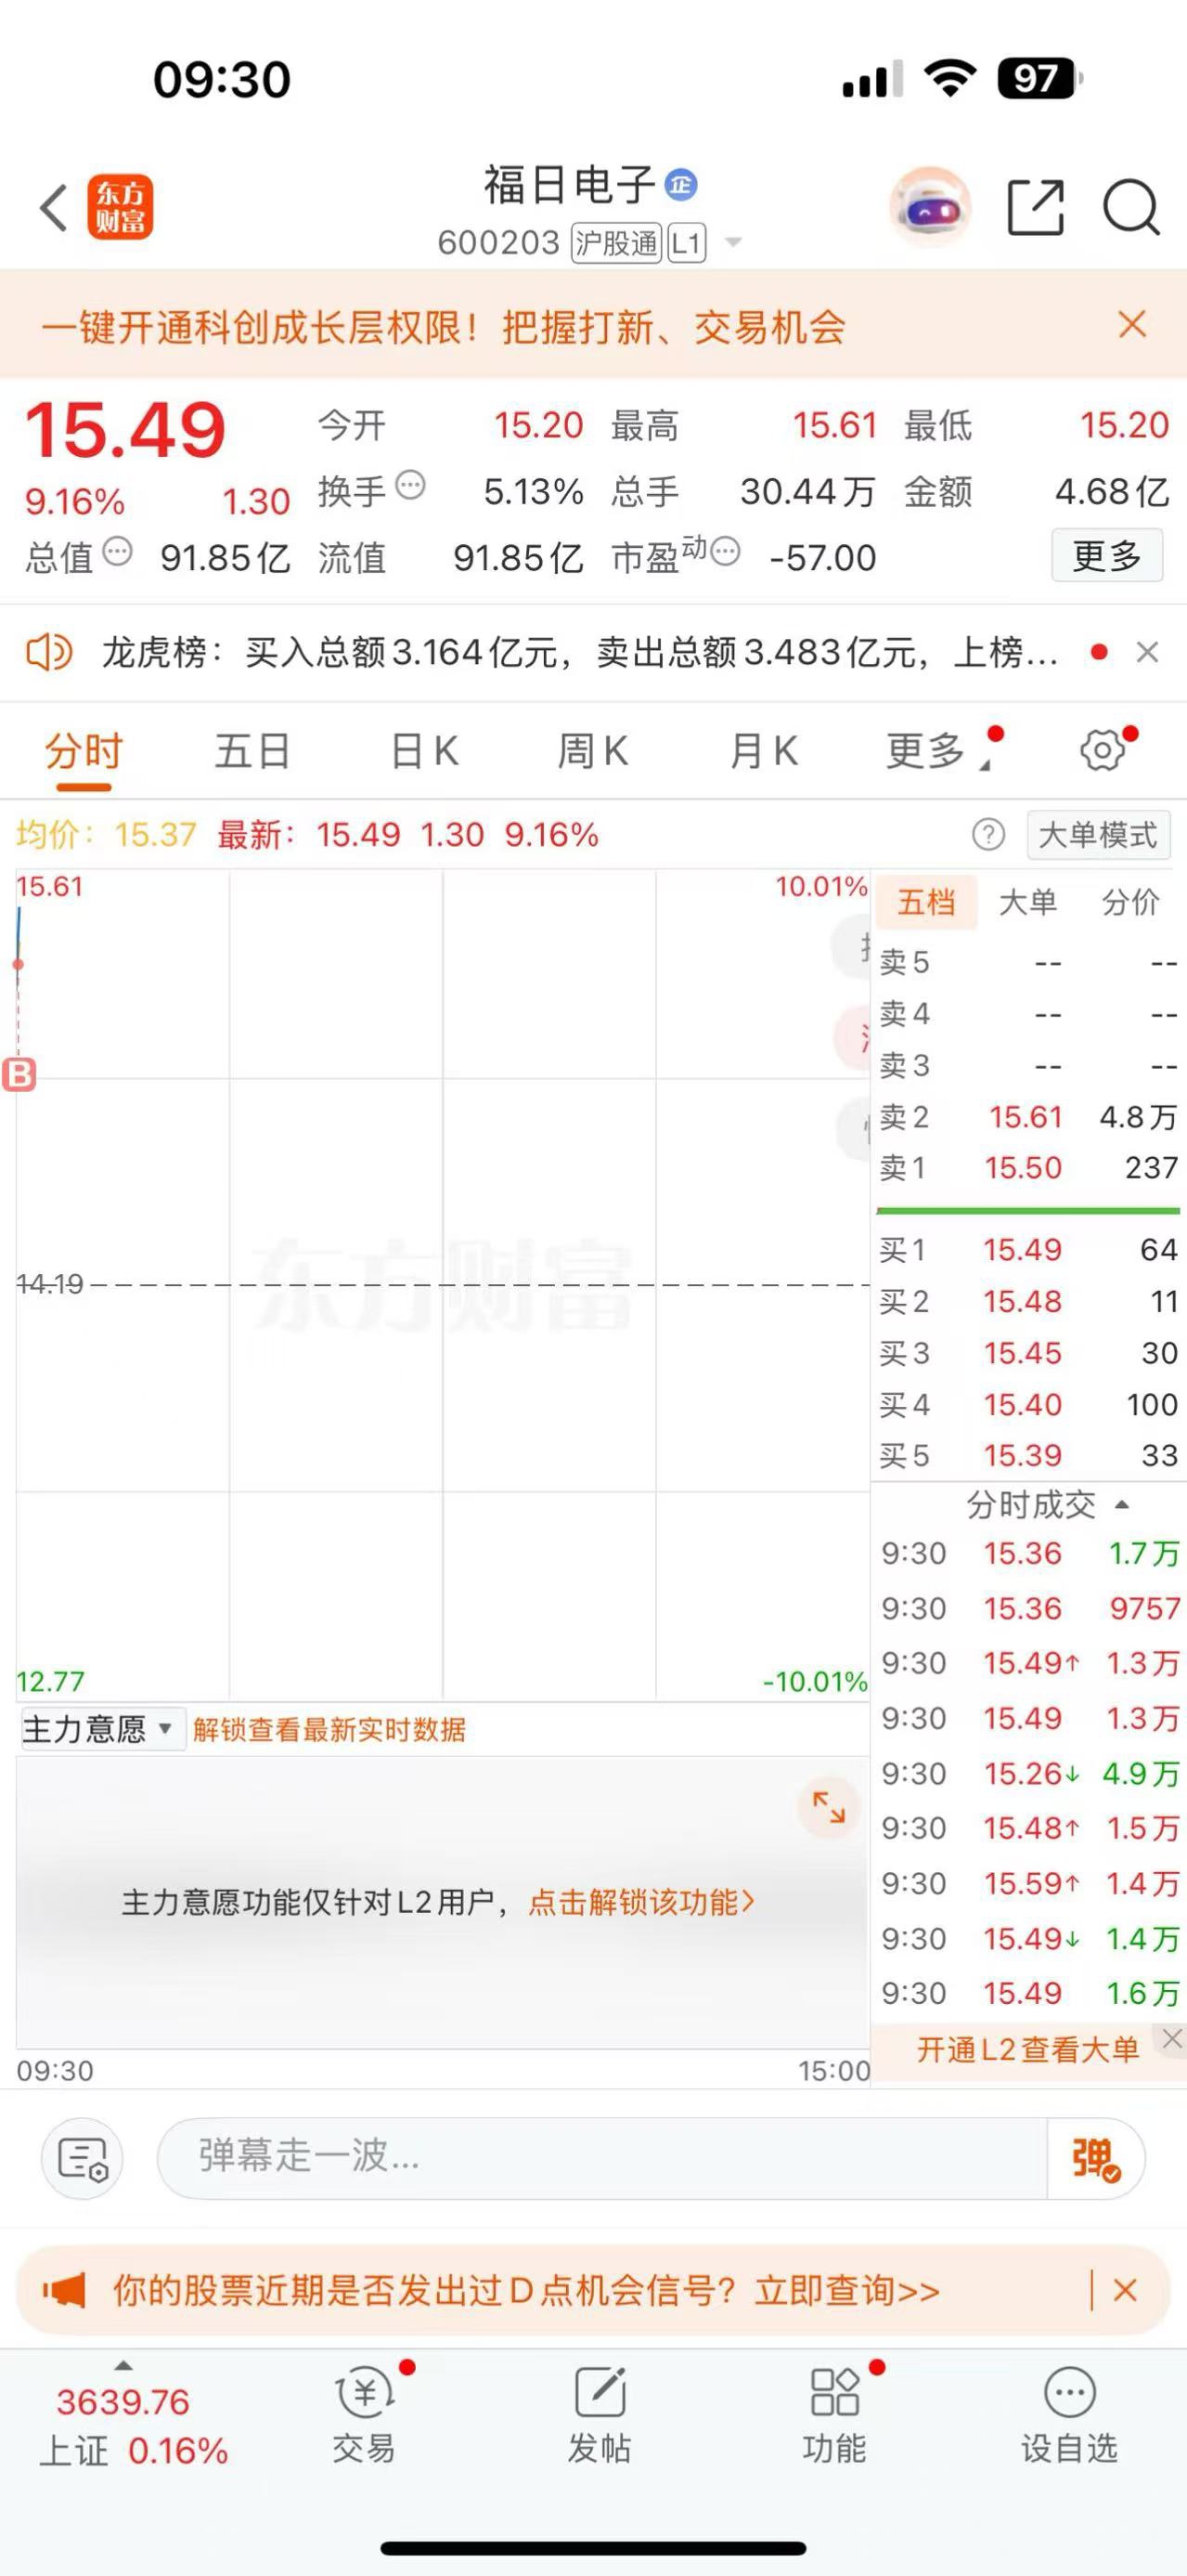Select the 分价 tab
This screenshot has height=2576, width=1187.
click(1130, 902)
